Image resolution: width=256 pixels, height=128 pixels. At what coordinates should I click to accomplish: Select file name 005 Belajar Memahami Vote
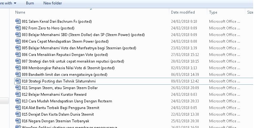click(79, 48)
